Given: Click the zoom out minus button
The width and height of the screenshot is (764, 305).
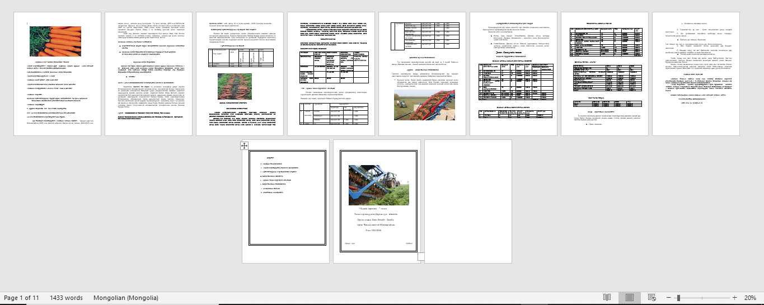Looking at the screenshot, I should tap(668, 298).
